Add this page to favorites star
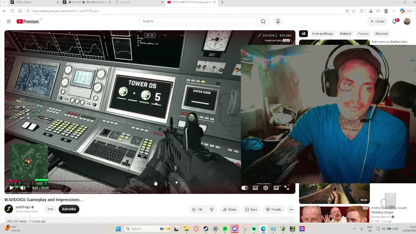The width and height of the screenshot is (416, 234). [353, 11]
